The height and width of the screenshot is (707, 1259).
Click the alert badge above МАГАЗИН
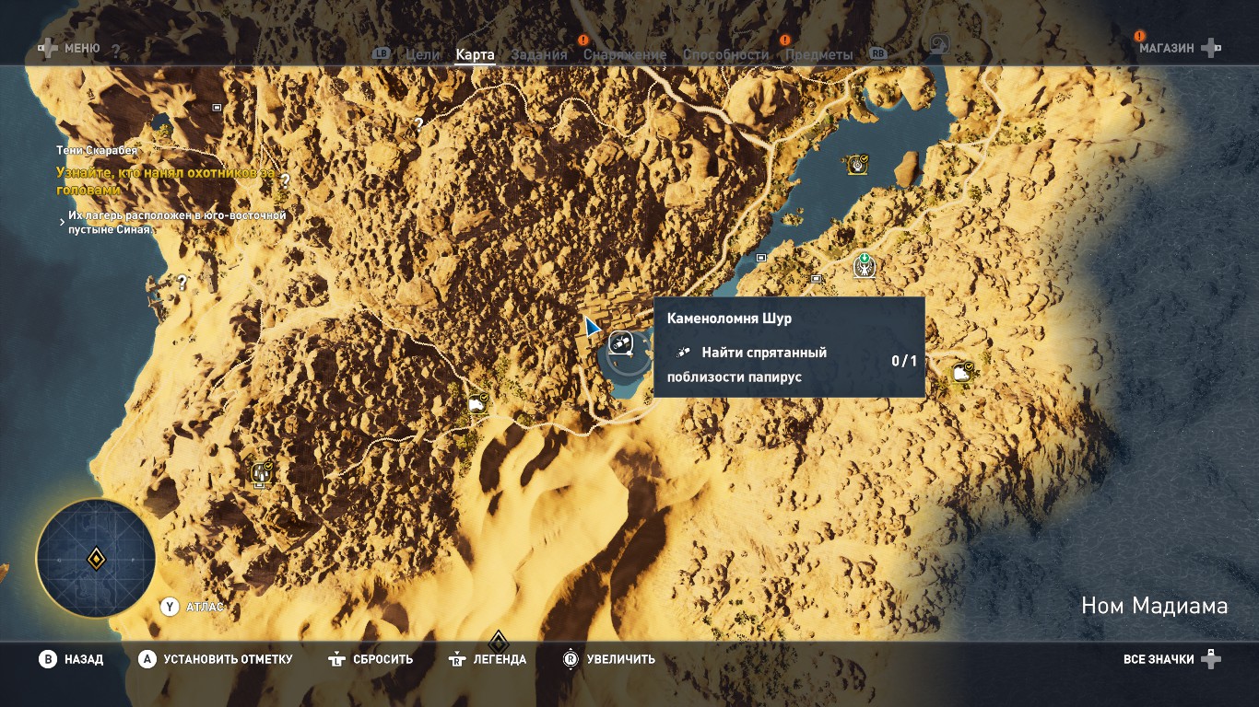(x=1140, y=36)
